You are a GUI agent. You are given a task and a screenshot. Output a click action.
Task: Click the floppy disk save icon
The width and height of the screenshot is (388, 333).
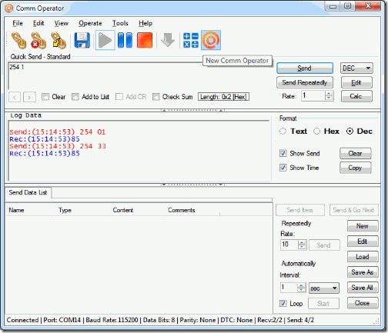(82, 40)
